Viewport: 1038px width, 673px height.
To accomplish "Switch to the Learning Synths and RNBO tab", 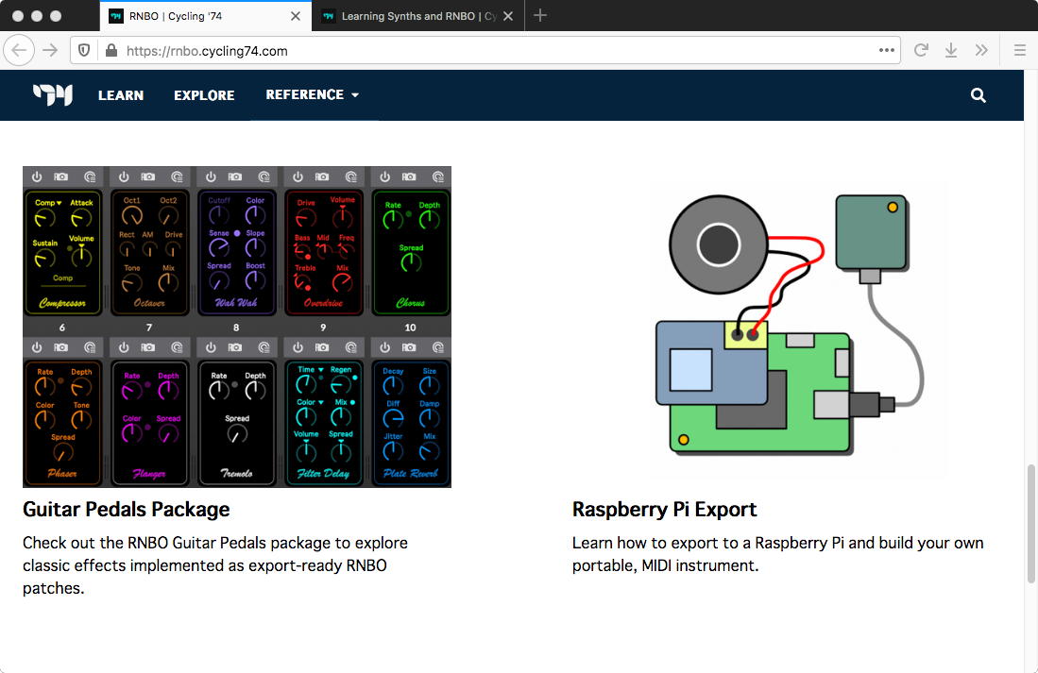I will 418,16.
